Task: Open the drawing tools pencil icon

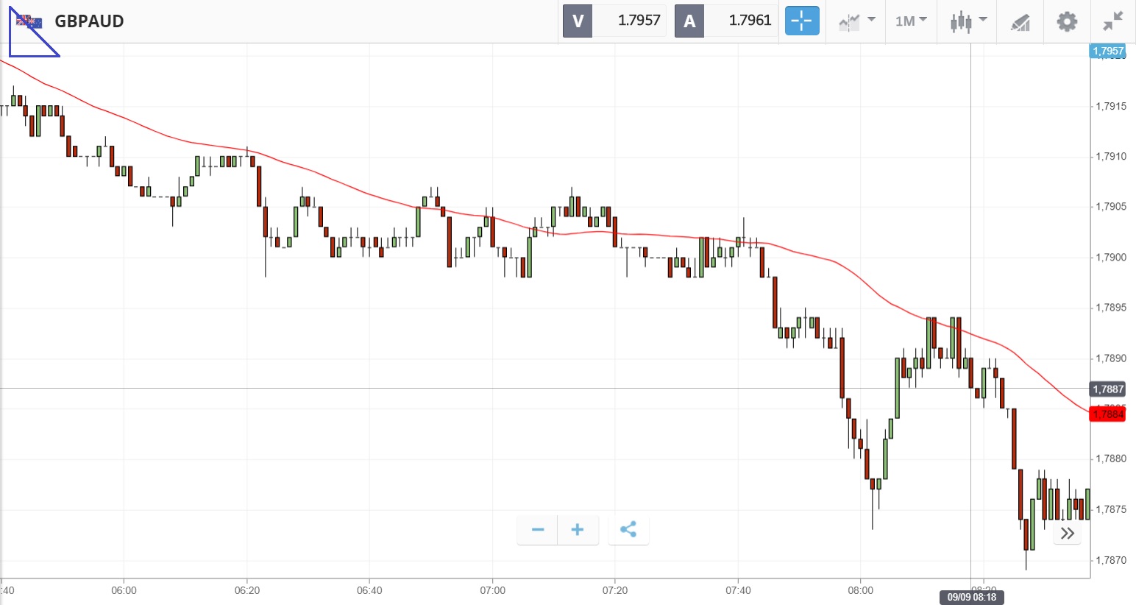Action: (1020, 22)
